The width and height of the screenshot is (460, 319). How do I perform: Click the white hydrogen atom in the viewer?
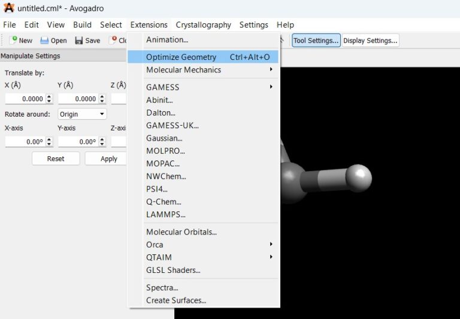(359, 178)
